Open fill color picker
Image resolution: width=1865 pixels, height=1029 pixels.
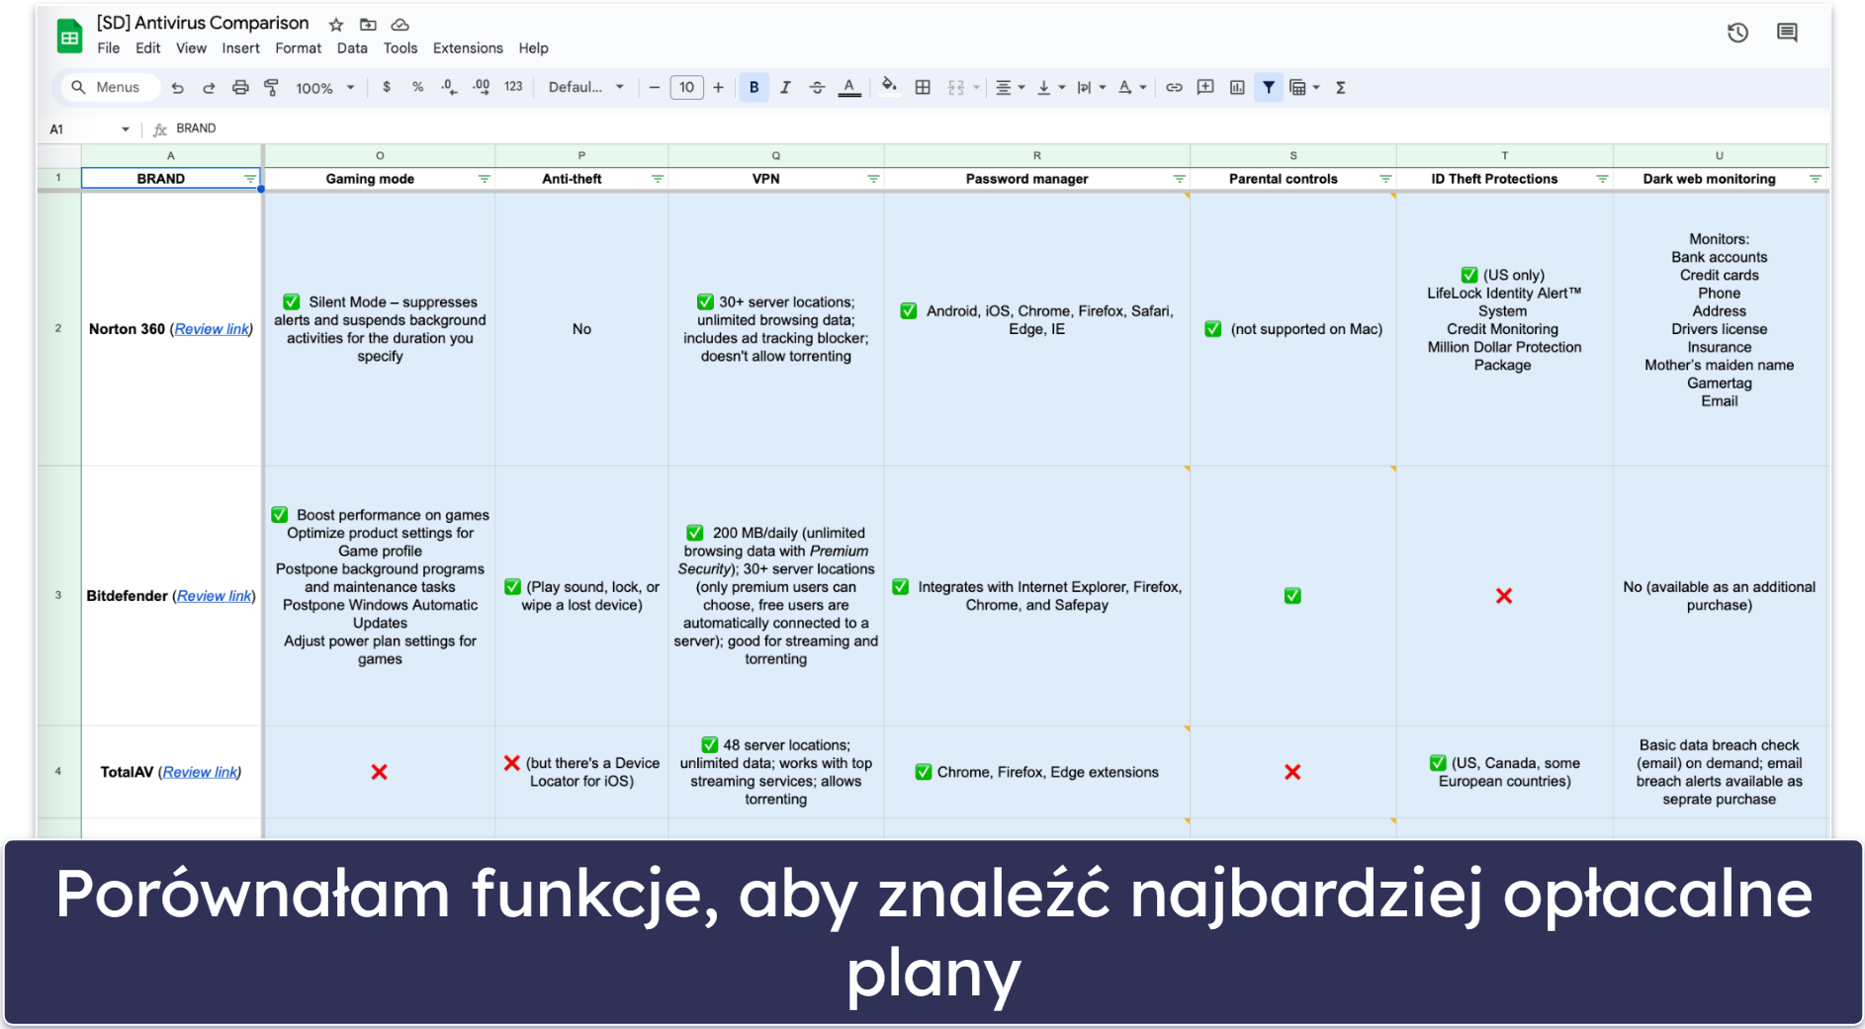pyautogui.click(x=889, y=86)
